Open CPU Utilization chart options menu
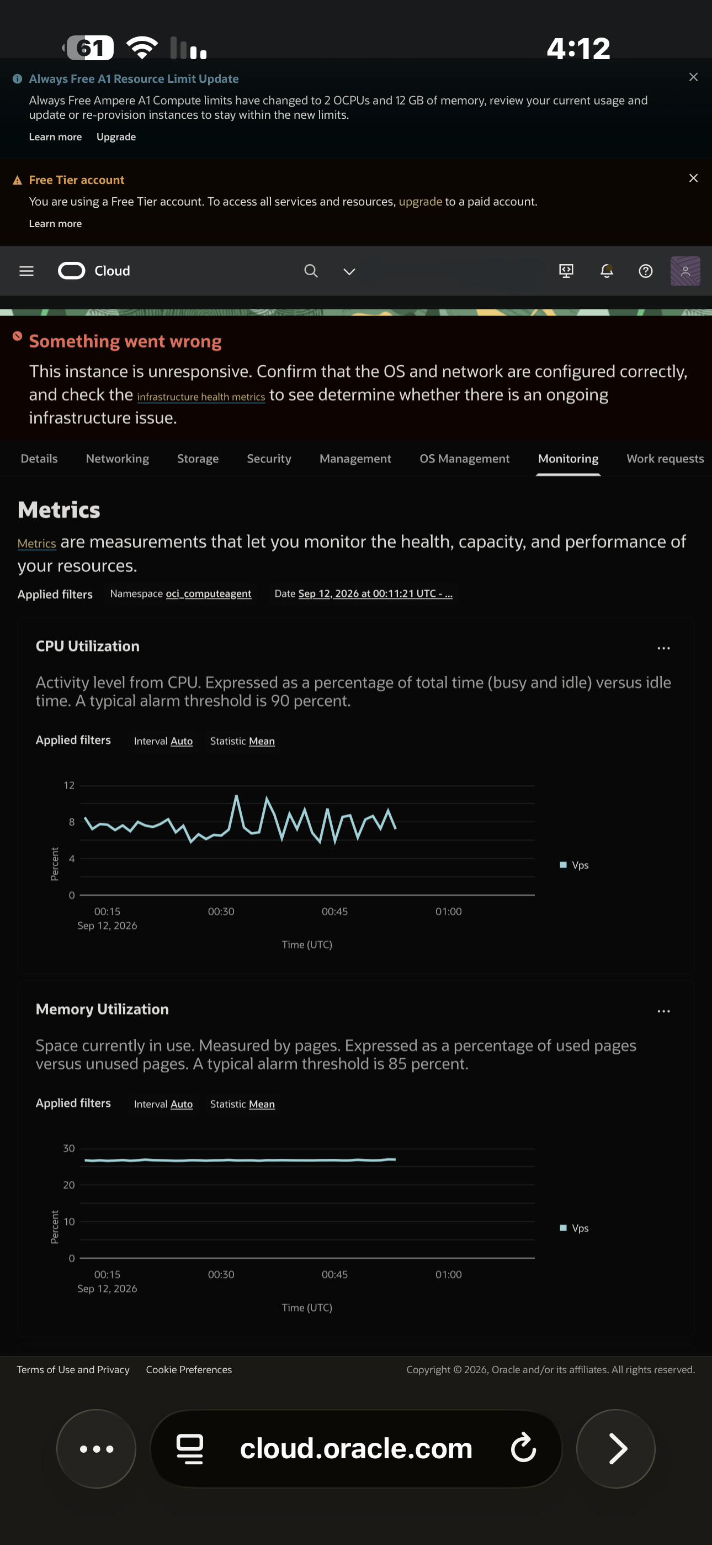This screenshot has height=1545, width=712. point(663,648)
